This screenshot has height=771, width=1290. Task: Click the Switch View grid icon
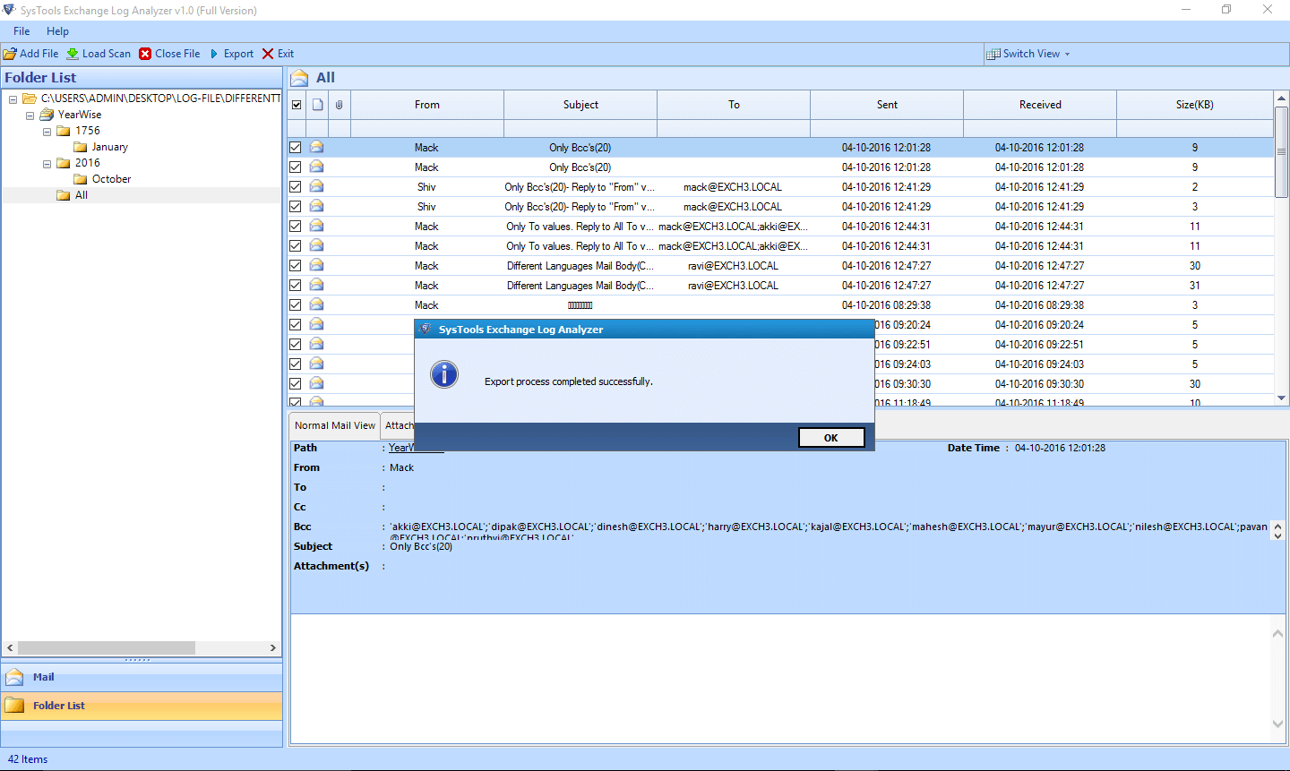coord(993,54)
